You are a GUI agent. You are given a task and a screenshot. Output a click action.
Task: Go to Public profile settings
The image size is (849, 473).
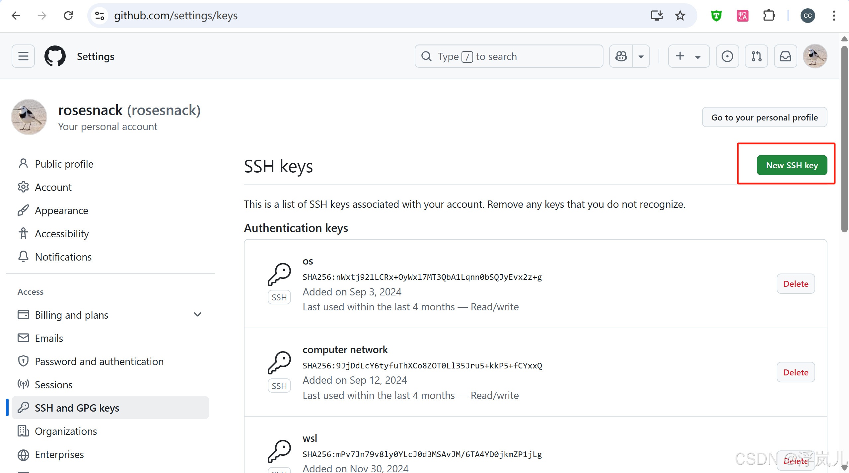(x=64, y=164)
